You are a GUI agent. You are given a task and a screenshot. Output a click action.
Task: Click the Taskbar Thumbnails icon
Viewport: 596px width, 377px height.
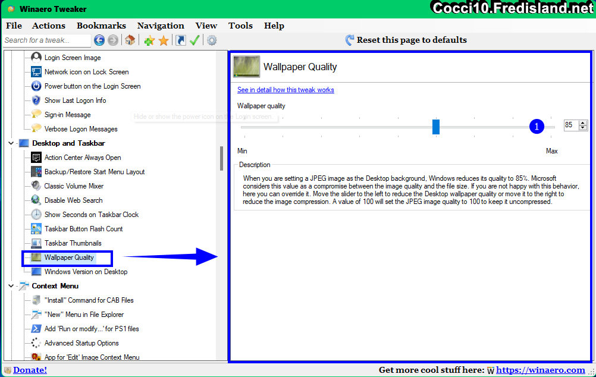[x=36, y=243]
